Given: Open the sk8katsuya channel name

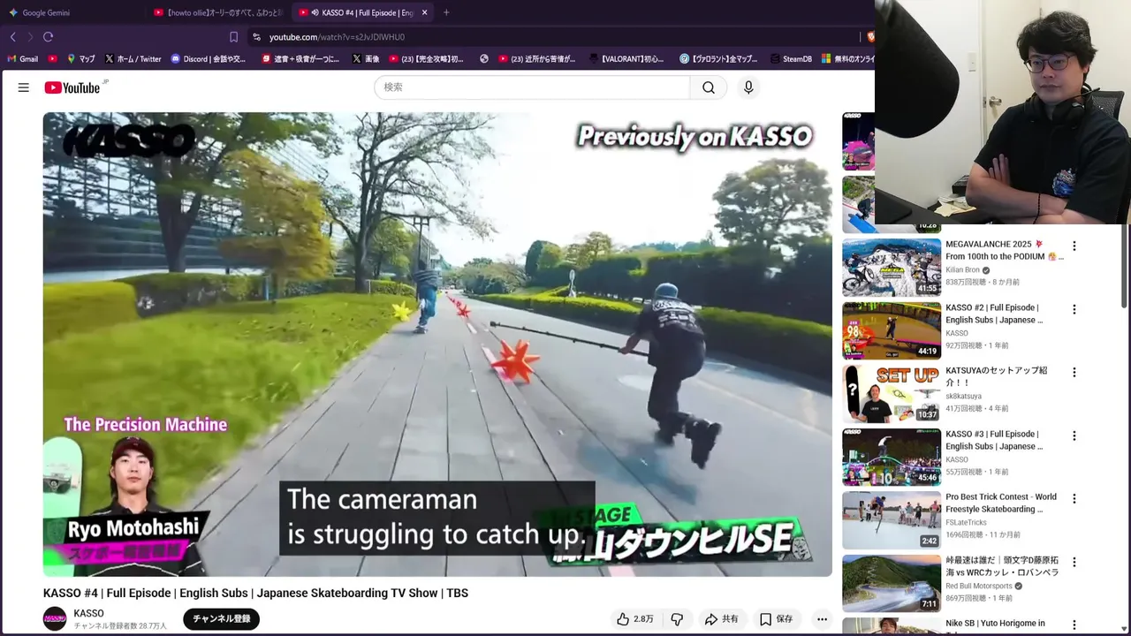Looking at the screenshot, I should point(963,397).
